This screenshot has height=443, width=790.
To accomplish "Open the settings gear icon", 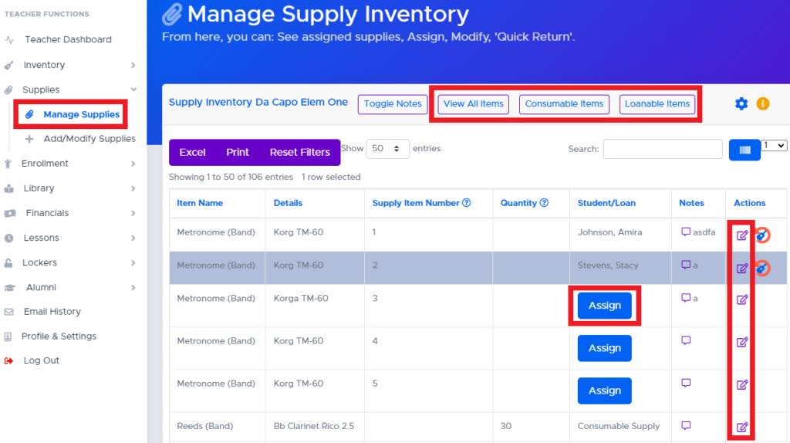I will (741, 103).
